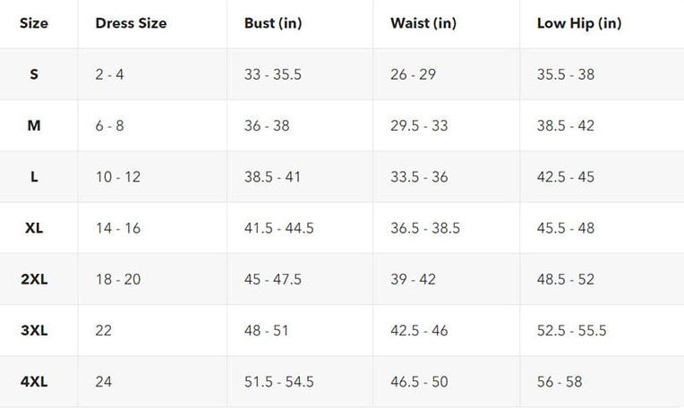The image size is (684, 416).
Task: Select waist value 33.5 - 36
Action: [x=419, y=177]
